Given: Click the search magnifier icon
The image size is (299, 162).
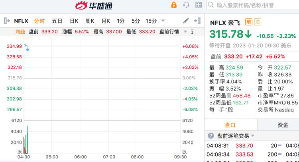Looking at the screenshot, I should [211, 5].
